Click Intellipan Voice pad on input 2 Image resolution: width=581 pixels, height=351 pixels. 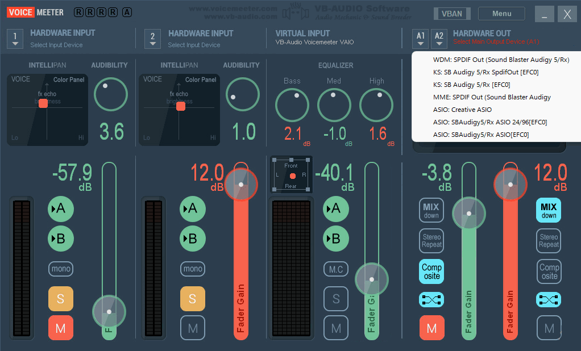(x=179, y=110)
